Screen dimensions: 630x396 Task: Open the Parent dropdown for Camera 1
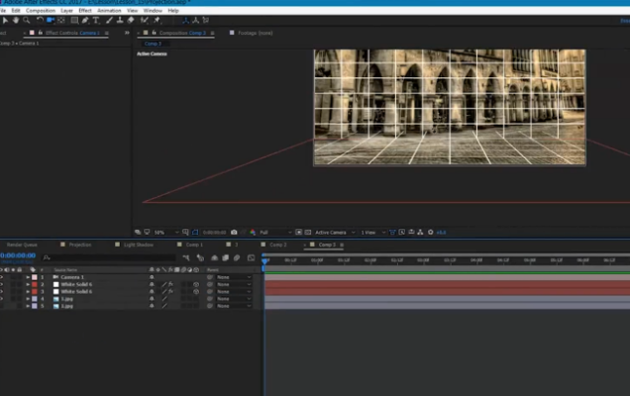tap(234, 277)
